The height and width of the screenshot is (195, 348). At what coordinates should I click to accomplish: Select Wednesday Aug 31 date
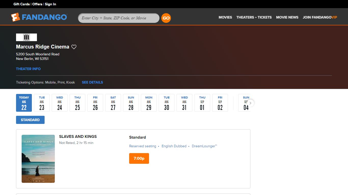184,103
